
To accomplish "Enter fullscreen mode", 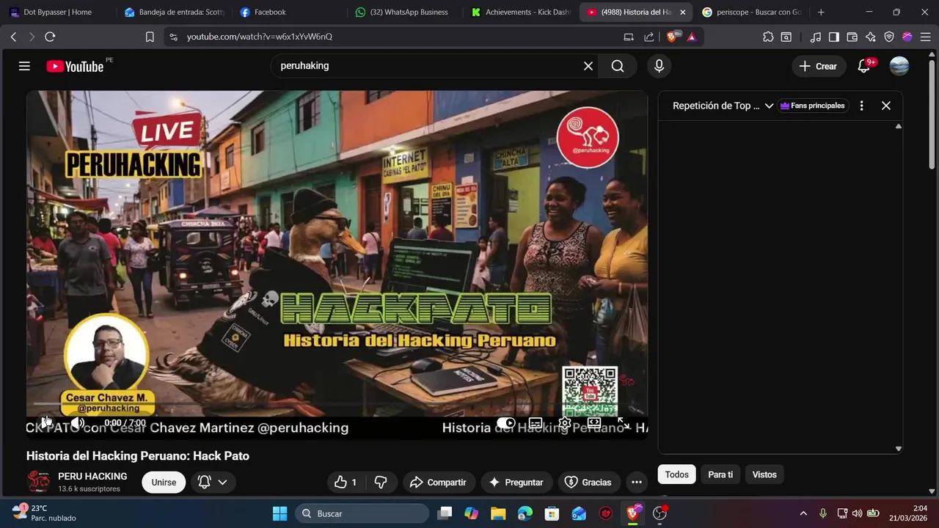I will coord(624,423).
